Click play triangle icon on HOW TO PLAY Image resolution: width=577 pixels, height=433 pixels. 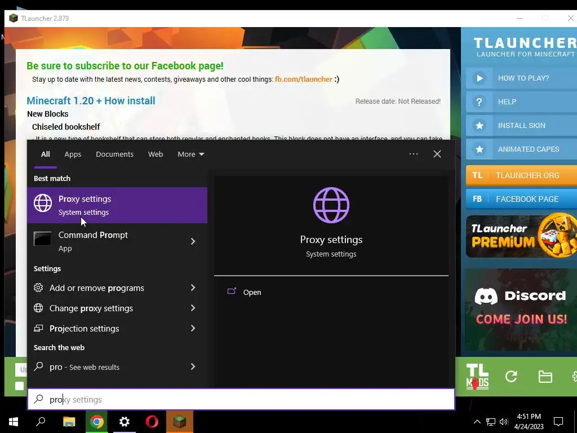tap(479, 78)
